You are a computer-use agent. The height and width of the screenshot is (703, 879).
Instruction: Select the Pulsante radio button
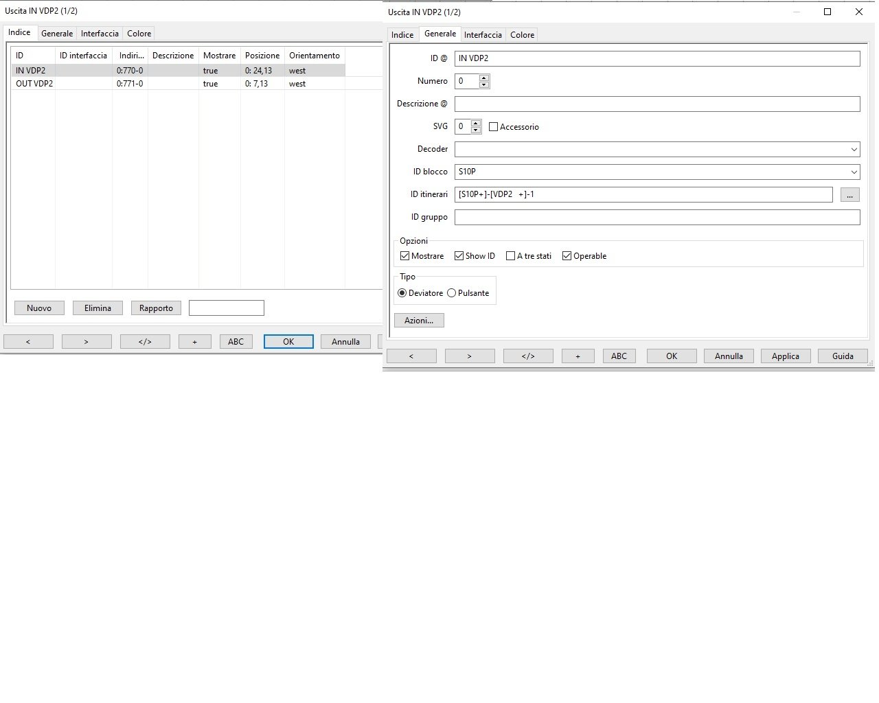[x=452, y=293]
